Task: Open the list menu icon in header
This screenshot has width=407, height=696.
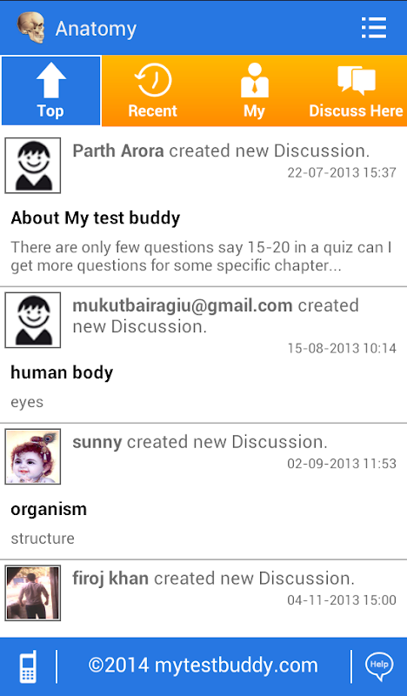Action: click(374, 28)
